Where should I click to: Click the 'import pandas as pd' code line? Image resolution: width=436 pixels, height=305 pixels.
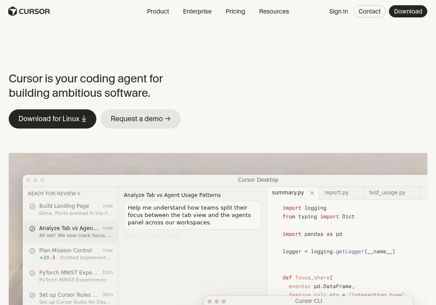click(x=312, y=234)
